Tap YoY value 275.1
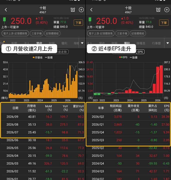Image resolution: width=171 pixels, height=180 pixels. [64, 124]
